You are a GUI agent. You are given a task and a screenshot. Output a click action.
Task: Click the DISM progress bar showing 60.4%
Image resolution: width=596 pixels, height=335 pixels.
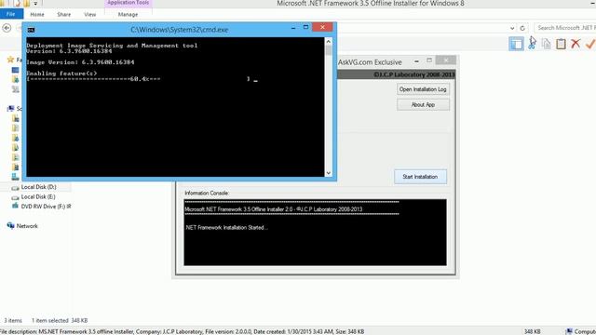point(139,79)
